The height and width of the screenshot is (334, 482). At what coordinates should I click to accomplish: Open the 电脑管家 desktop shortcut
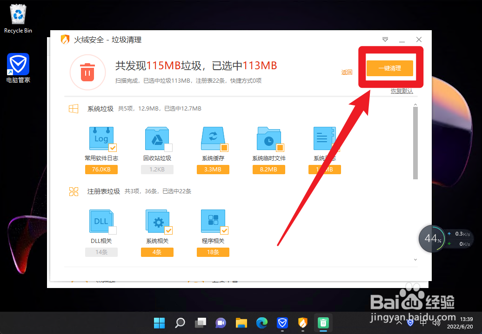[18, 68]
